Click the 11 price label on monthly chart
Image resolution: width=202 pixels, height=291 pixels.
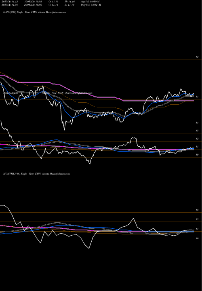tap(197, 229)
